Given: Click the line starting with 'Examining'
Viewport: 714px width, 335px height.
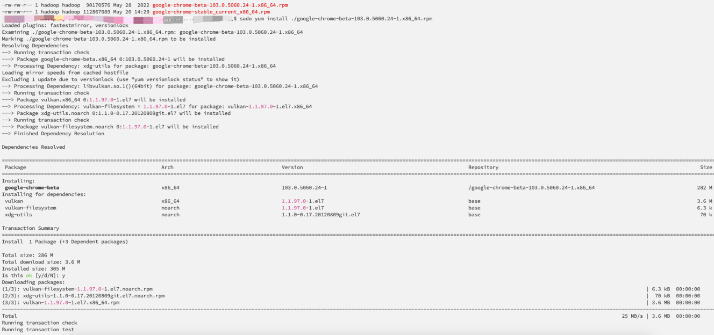Looking at the screenshot, I should pos(152,32).
